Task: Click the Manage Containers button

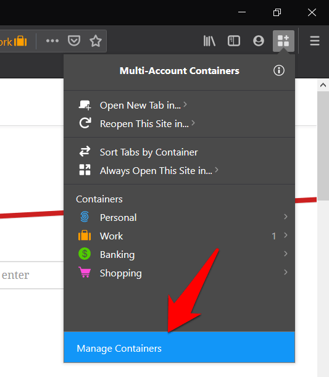Action: [x=180, y=347]
